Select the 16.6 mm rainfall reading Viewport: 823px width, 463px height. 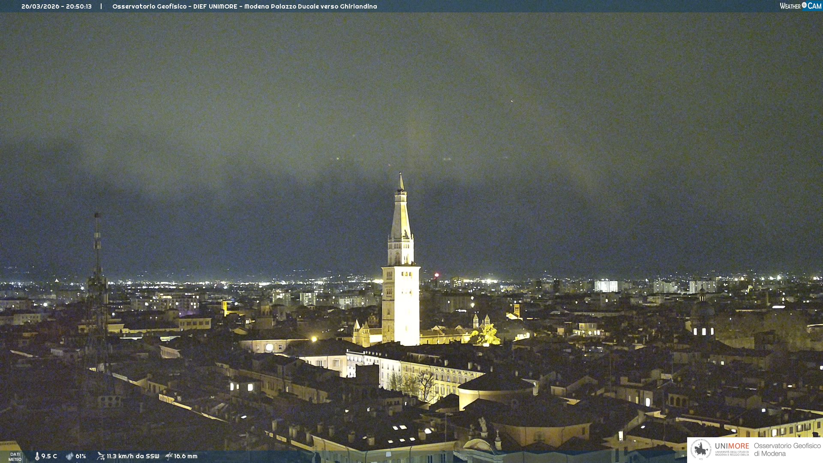186,456
